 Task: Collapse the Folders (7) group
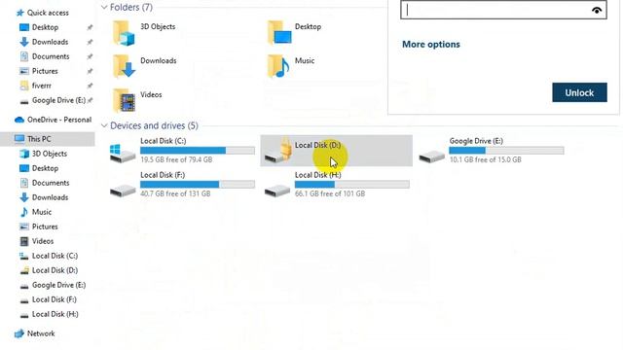pos(104,7)
